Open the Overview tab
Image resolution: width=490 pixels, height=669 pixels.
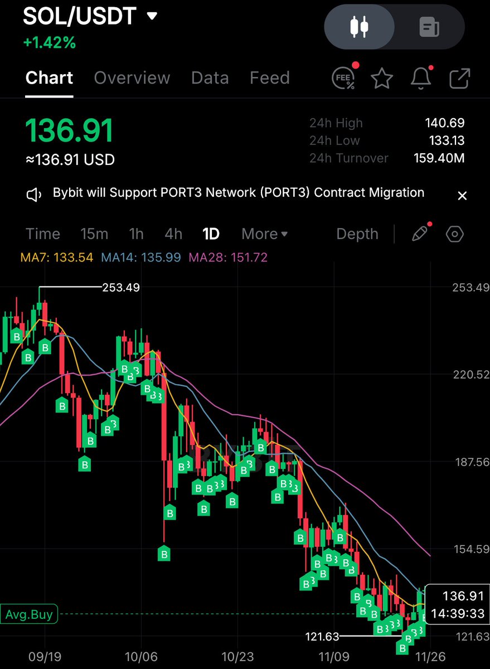(132, 78)
